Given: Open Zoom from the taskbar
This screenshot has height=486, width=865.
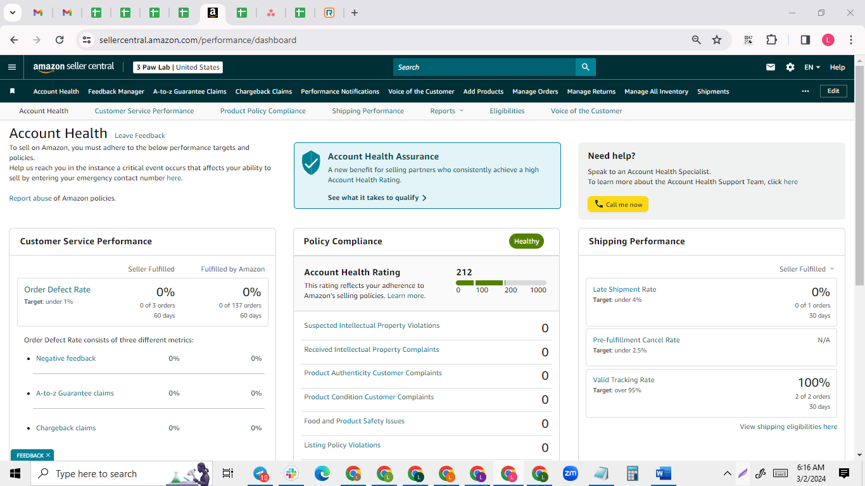Looking at the screenshot, I should (x=571, y=473).
